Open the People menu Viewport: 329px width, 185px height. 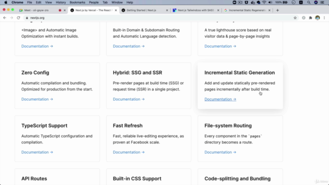94,2
